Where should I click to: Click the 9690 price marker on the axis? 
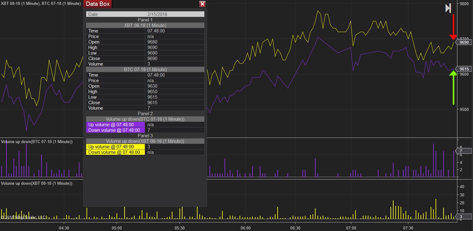pyautogui.click(x=464, y=42)
